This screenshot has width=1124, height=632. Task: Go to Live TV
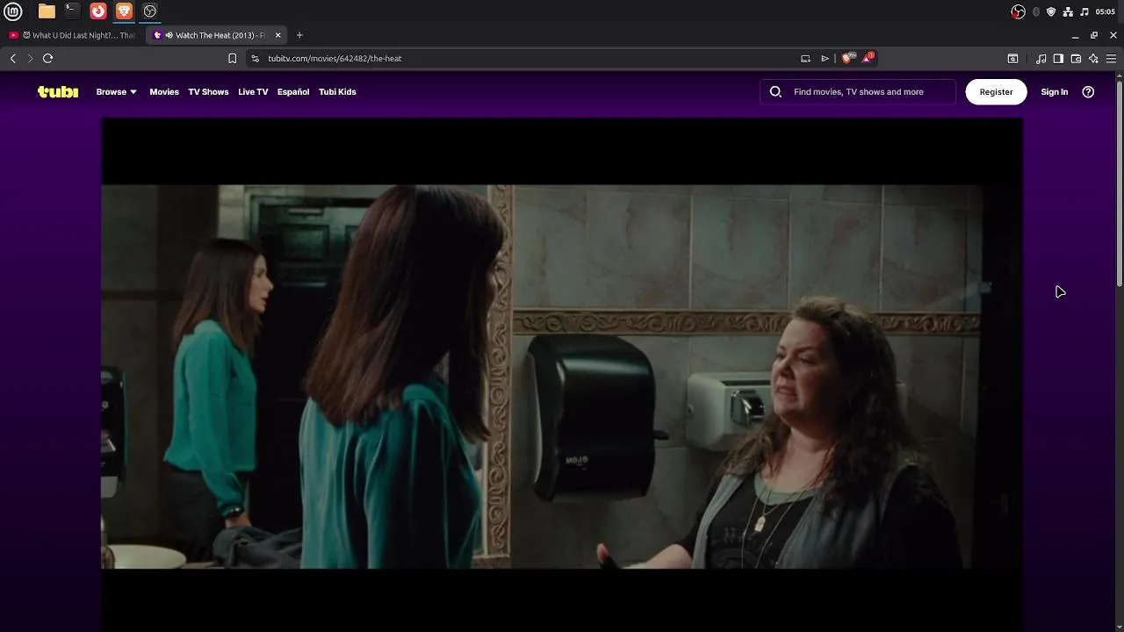[253, 91]
